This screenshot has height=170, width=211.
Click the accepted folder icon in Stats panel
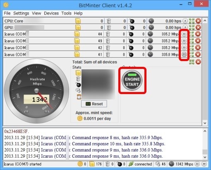pos(78,73)
